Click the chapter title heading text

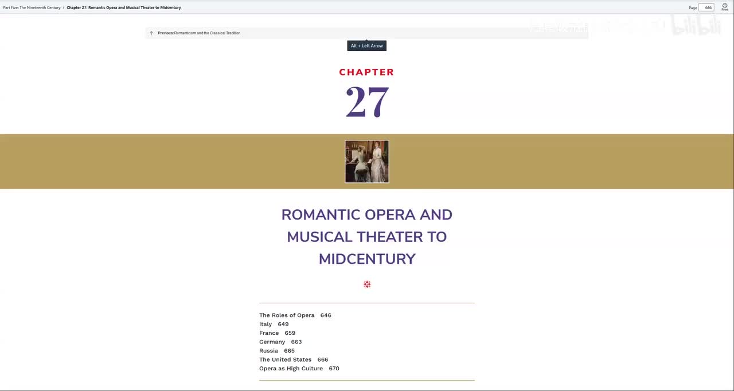(x=367, y=237)
